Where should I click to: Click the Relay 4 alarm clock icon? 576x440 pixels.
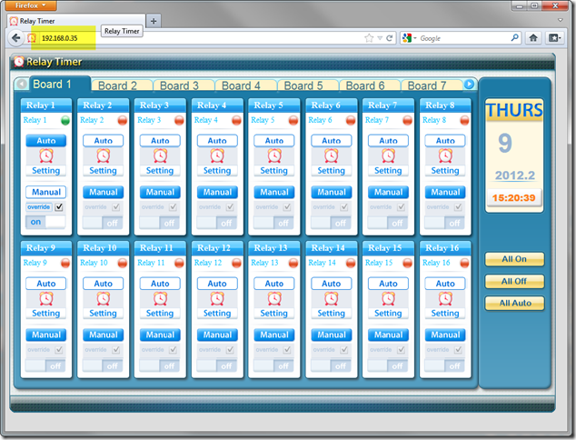coord(217,155)
